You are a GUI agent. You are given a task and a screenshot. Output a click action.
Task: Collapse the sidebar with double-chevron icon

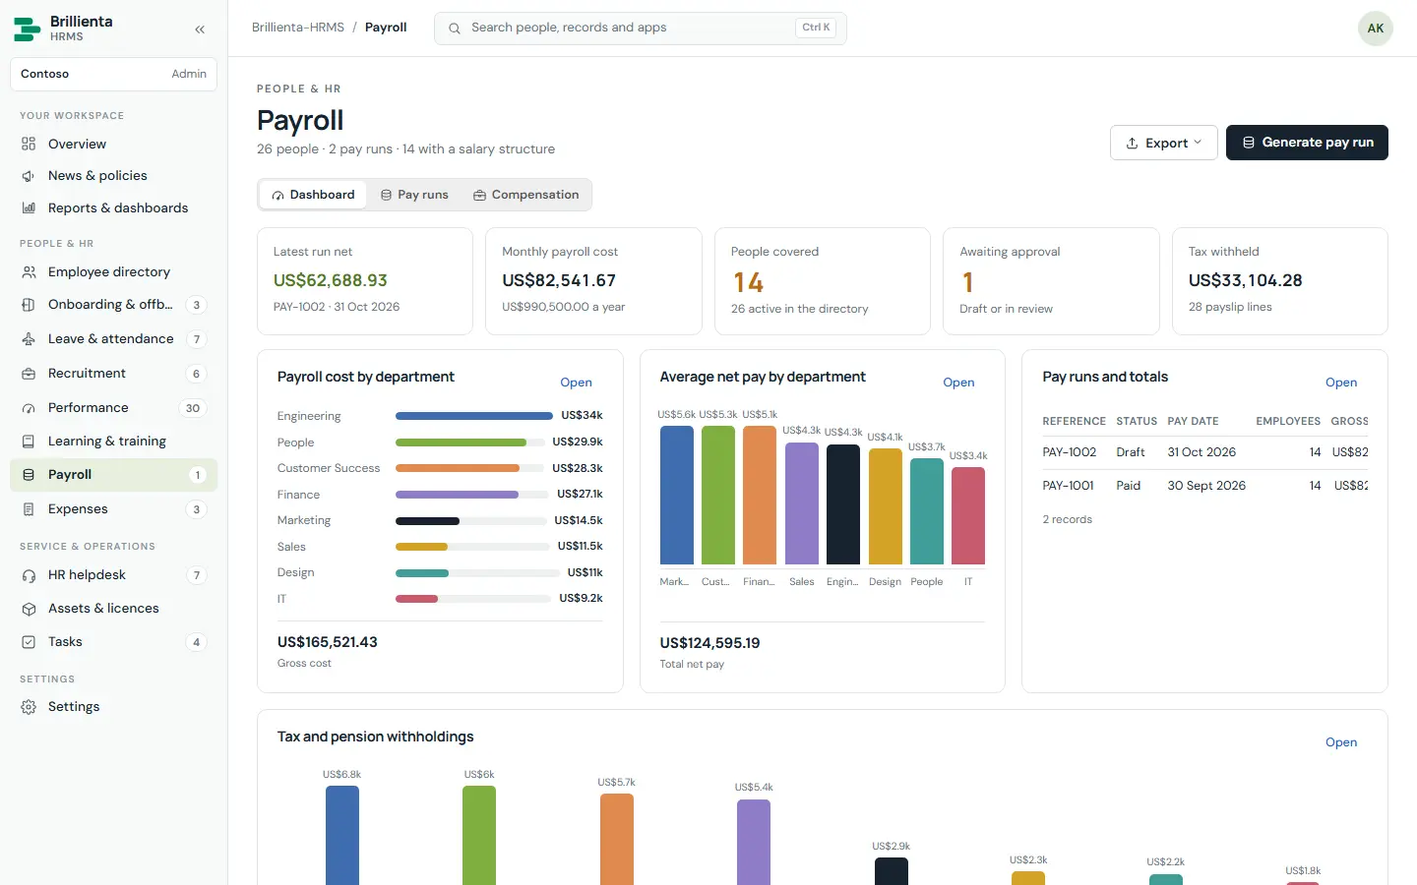pyautogui.click(x=200, y=29)
